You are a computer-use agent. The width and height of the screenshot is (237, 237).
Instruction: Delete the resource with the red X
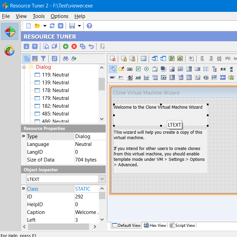(74, 46)
